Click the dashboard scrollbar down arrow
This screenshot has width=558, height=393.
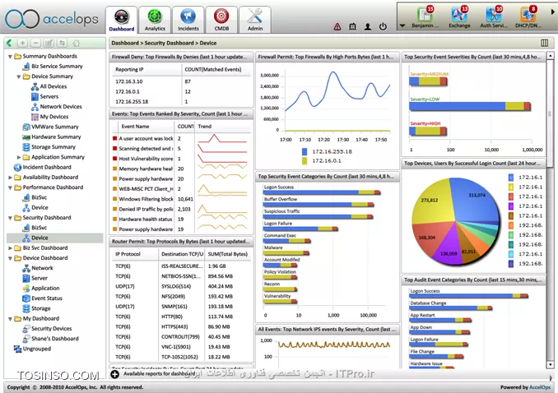point(550,364)
